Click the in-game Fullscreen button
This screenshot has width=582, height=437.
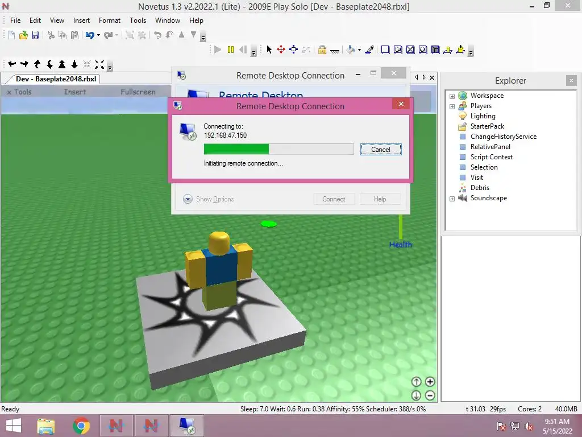(x=138, y=92)
